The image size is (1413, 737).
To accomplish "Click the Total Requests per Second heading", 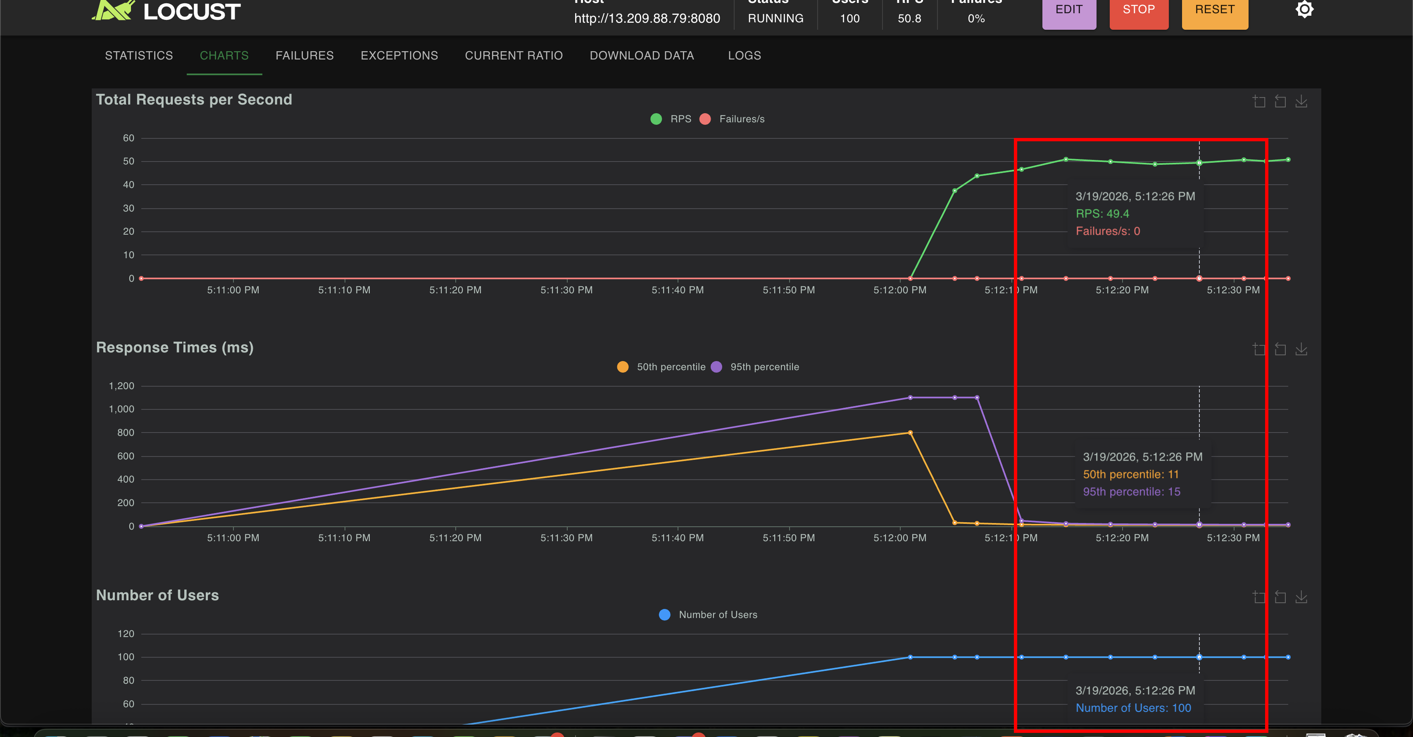I will pos(194,100).
